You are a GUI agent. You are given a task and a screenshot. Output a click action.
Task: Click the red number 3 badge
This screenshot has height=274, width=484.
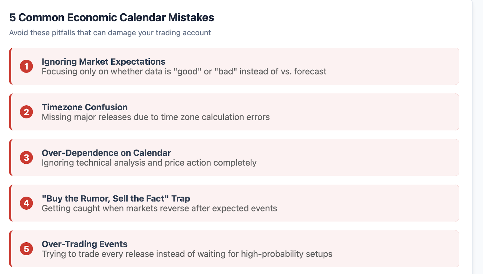point(26,157)
